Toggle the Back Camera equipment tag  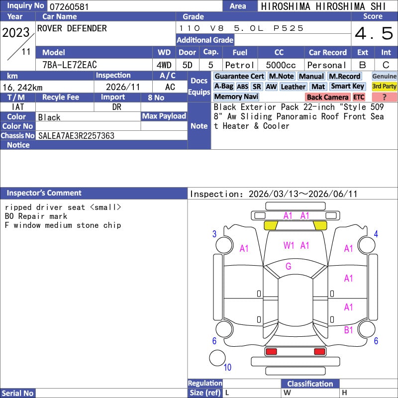(328, 97)
